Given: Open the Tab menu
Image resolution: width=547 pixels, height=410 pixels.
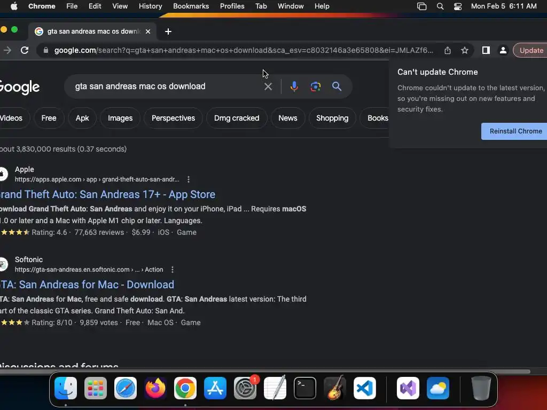Looking at the screenshot, I should coord(261,6).
